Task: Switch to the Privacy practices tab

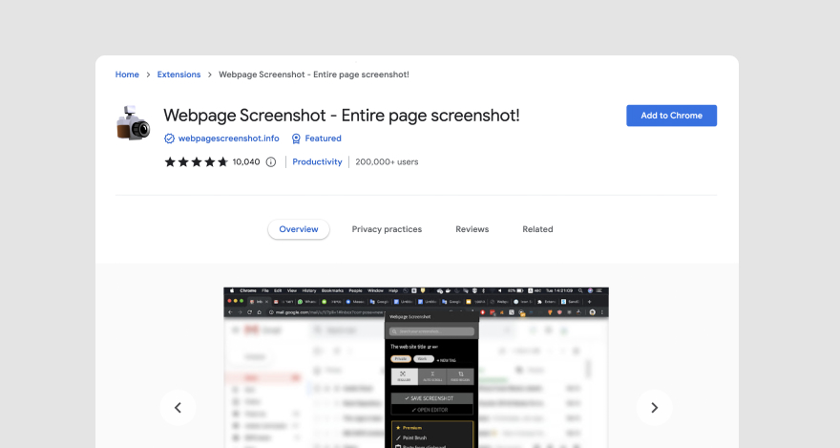Action: click(387, 229)
